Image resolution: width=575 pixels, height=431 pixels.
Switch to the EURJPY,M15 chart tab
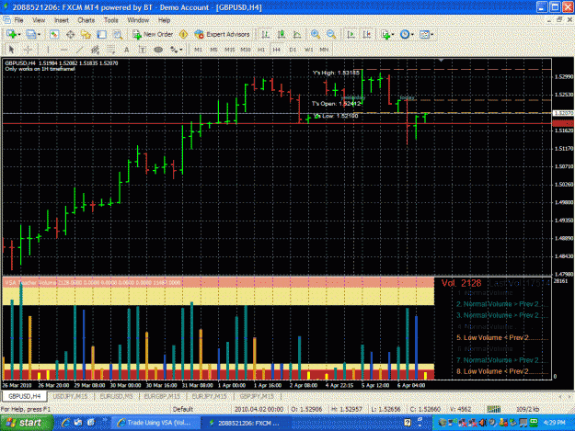[210, 397]
